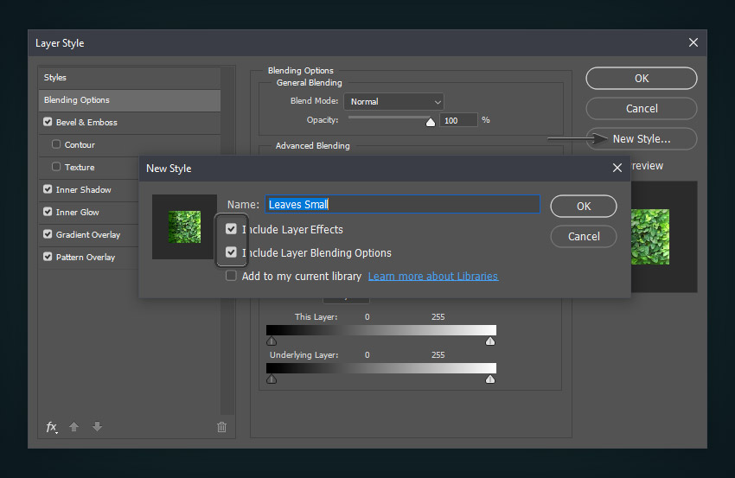This screenshot has height=478, width=735.
Task: Click the leaves style thumbnail in New Style
Action: 184,226
